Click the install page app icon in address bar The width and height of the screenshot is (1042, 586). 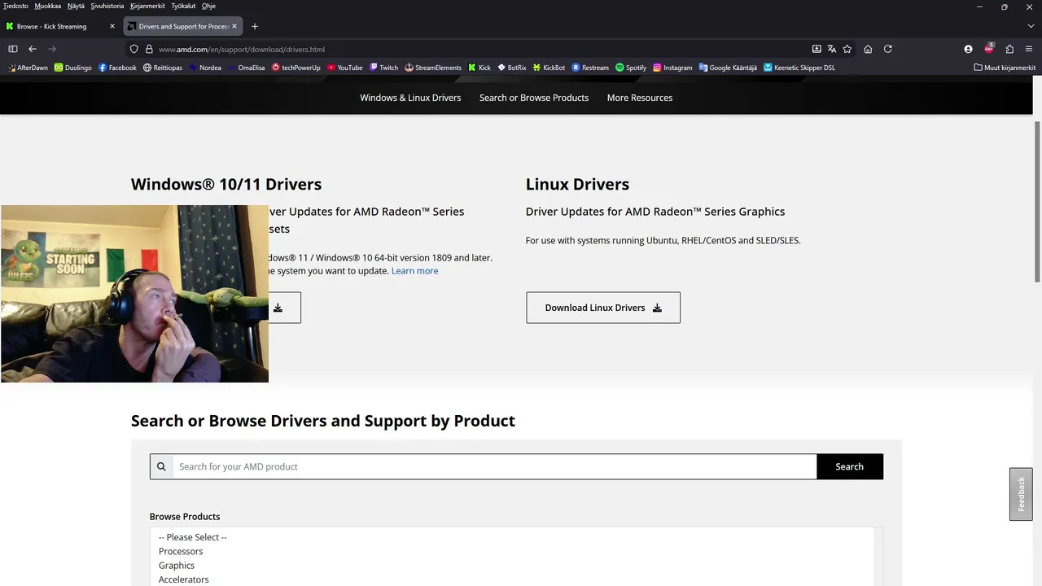817,49
